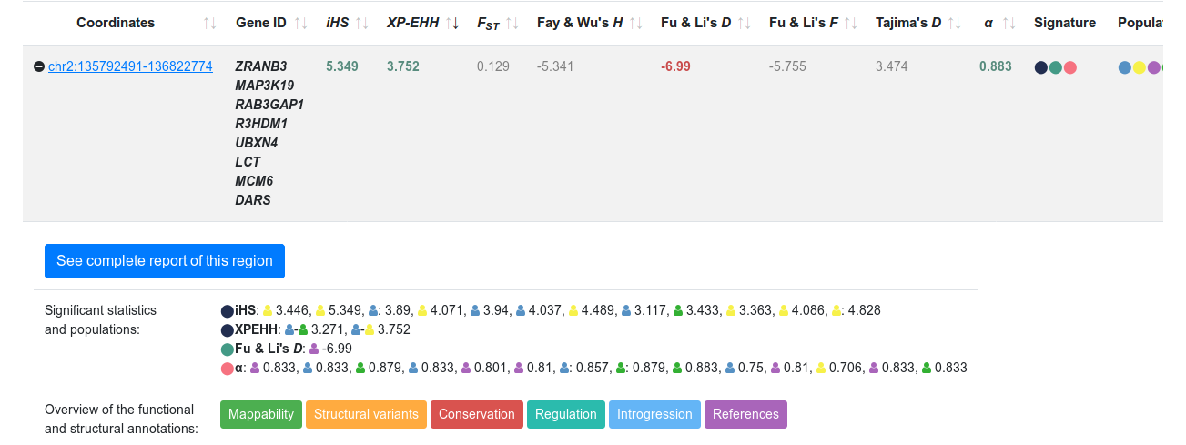Sort table by the iHS column
The height and width of the screenshot is (445, 1186).
(x=361, y=23)
